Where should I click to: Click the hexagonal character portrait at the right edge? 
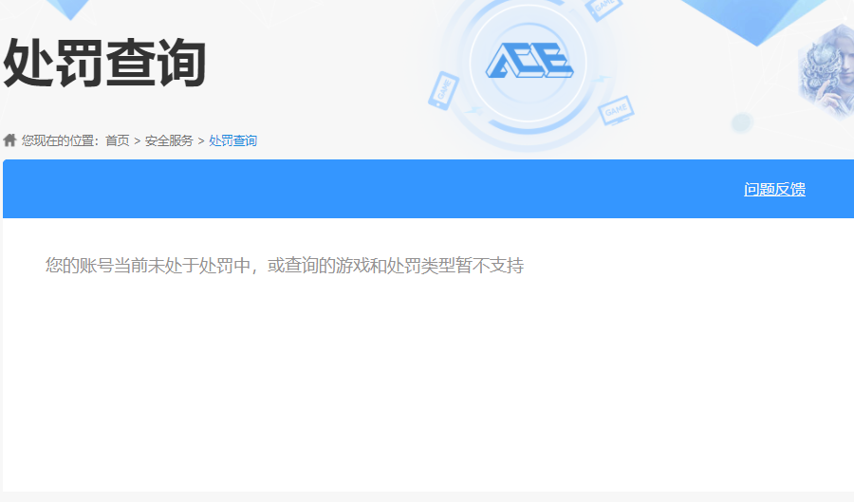826,72
